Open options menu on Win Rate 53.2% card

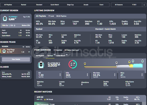(x=115, y=75)
